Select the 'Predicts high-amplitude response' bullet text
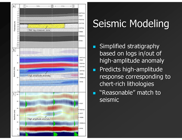Viewport: 182px width, 140px height. click(x=135, y=77)
